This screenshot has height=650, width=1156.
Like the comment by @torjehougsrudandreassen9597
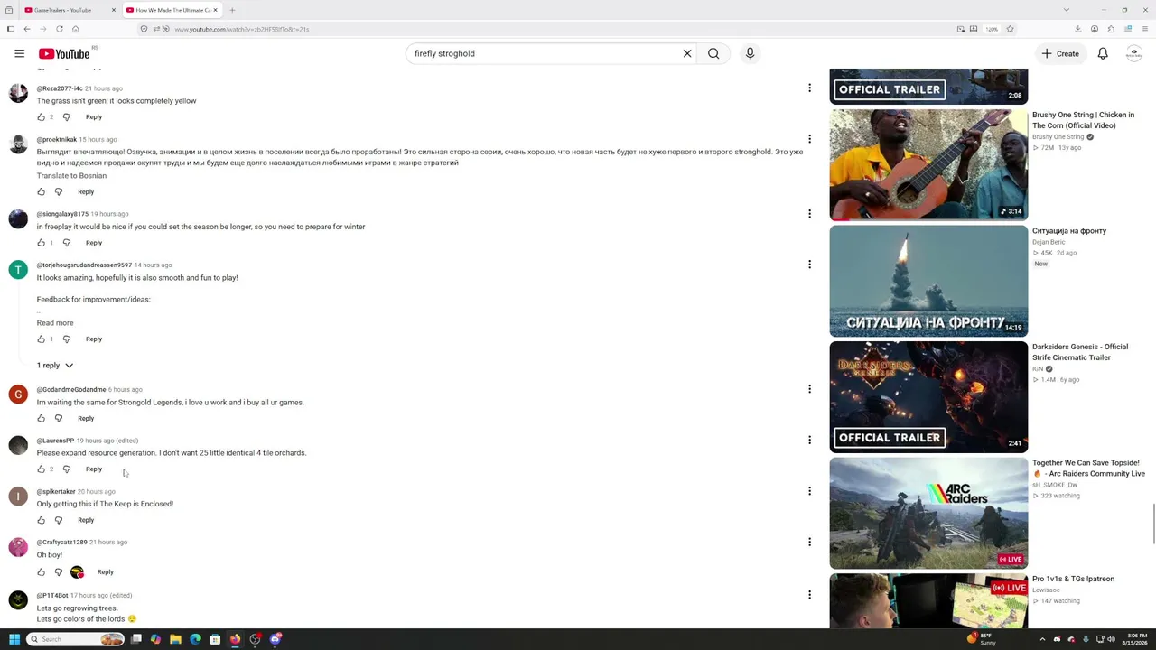[x=41, y=339]
